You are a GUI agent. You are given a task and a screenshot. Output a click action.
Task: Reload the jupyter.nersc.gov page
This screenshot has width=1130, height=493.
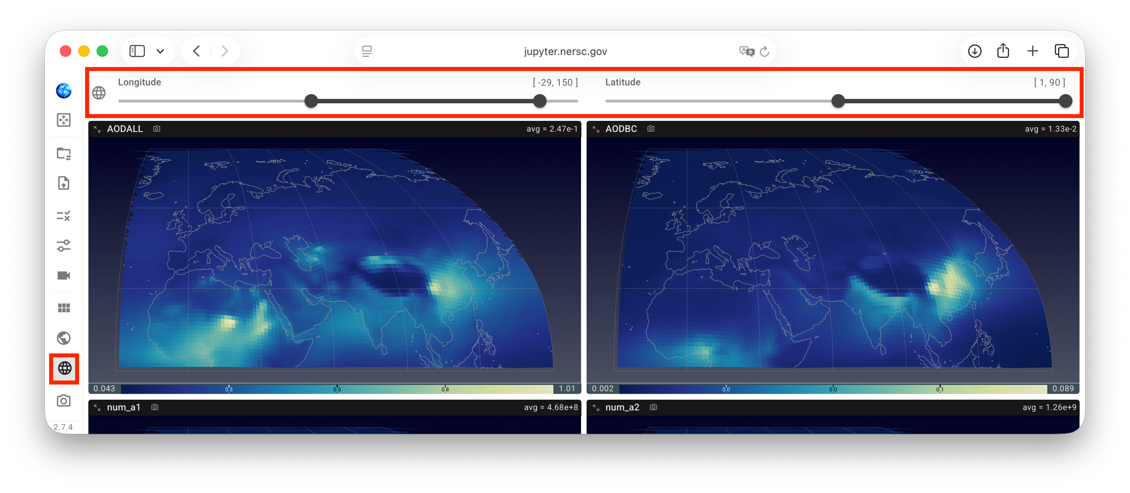point(764,51)
